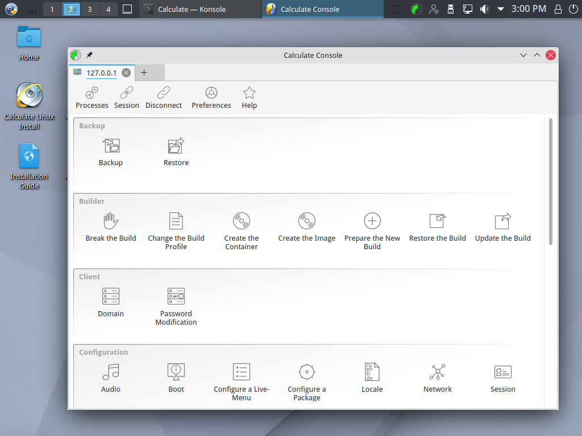Open Update the Build
Image resolution: width=582 pixels, height=436 pixels.
[502, 227]
